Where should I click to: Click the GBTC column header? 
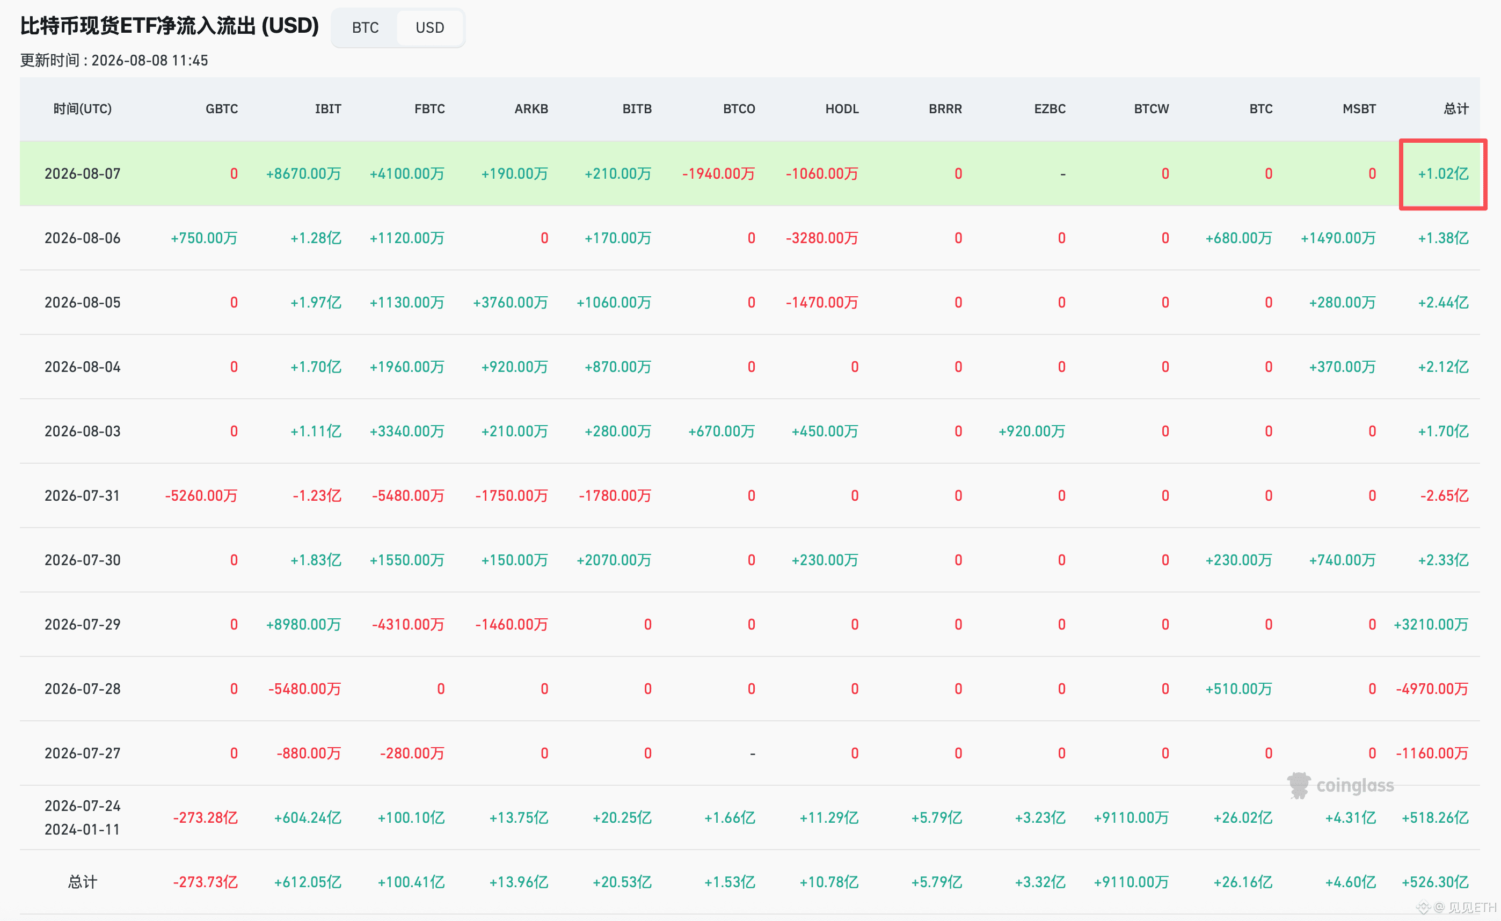point(222,109)
